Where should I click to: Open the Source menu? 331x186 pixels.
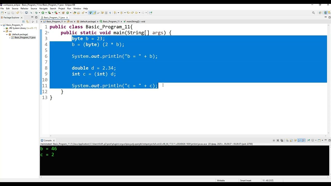[15, 9]
